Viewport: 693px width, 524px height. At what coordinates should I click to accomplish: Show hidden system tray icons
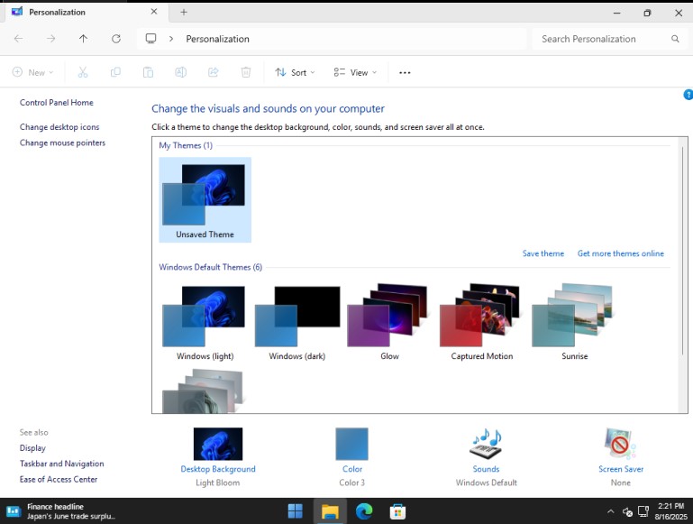tap(610, 511)
